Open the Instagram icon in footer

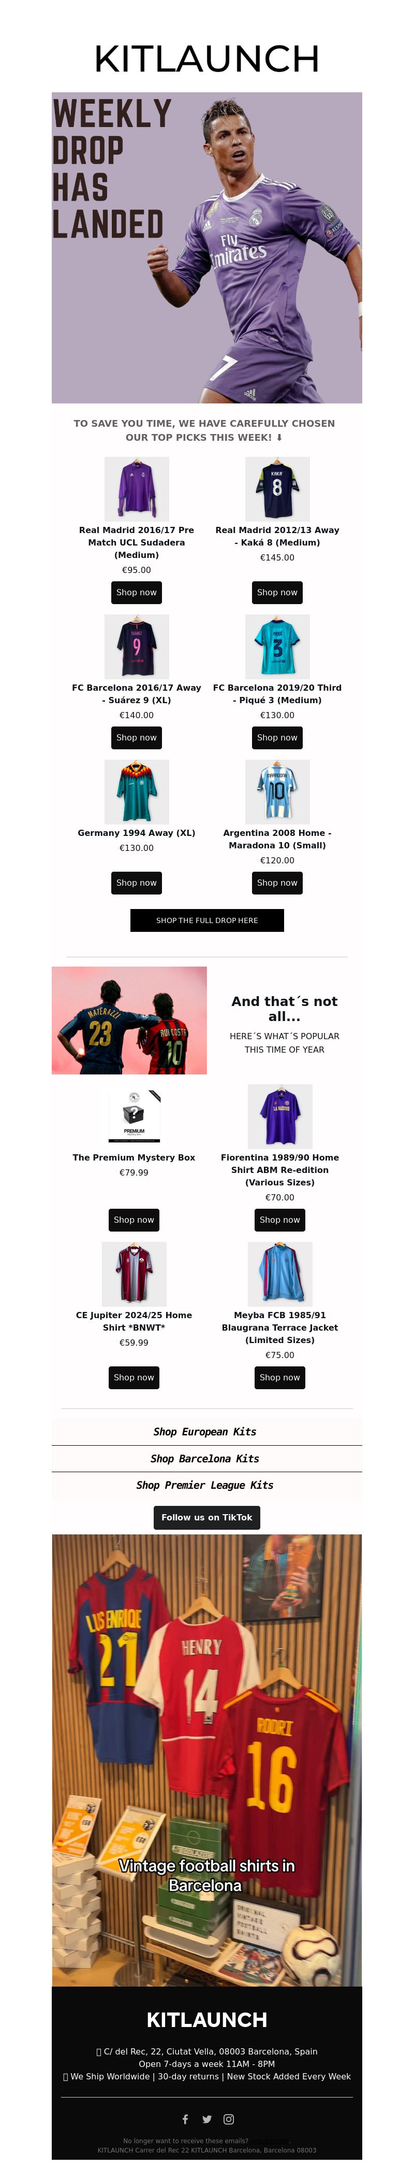click(228, 2119)
